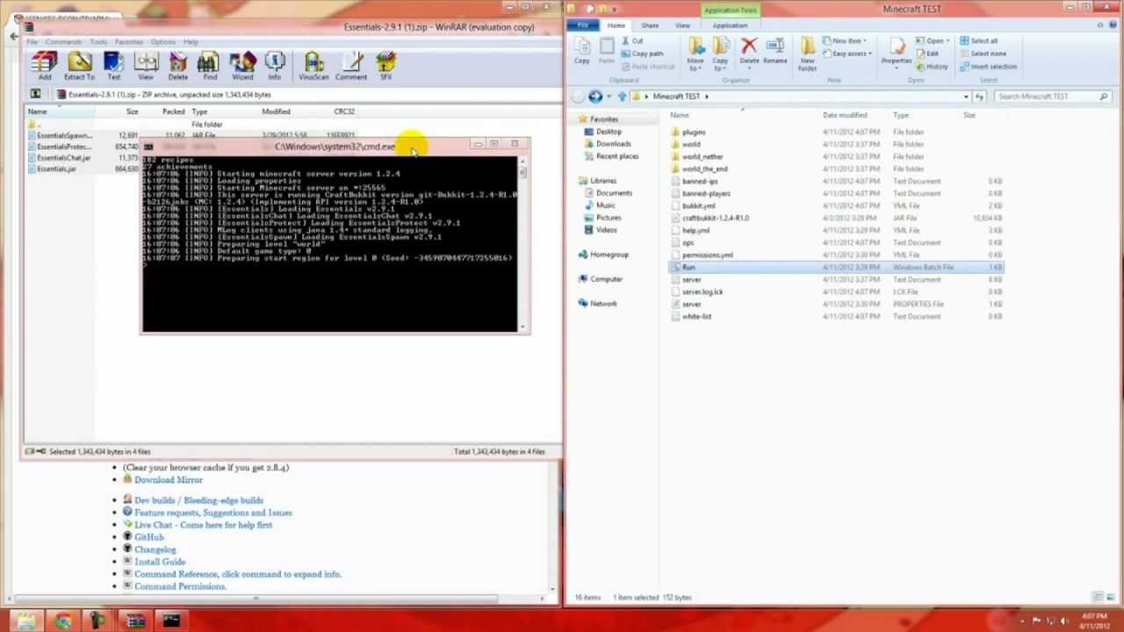Open Easy access dropdown

(x=847, y=54)
